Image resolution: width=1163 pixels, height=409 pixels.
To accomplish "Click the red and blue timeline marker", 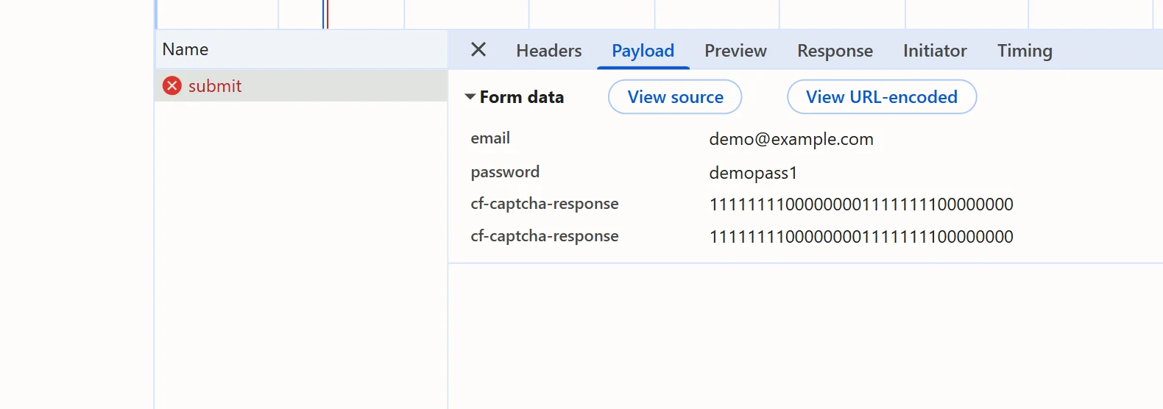I will (325, 14).
